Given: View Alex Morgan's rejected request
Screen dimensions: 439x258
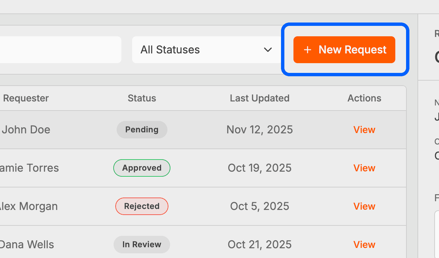Looking at the screenshot, I should pos(364,206).
